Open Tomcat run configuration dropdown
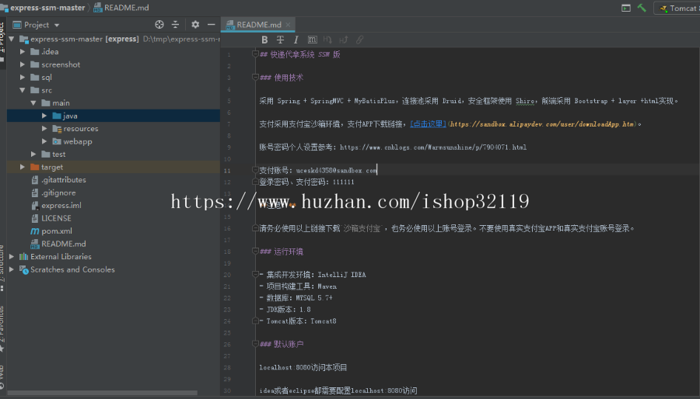Image resolution: width=700 pixels, height=399 pixels. point(677,8)
